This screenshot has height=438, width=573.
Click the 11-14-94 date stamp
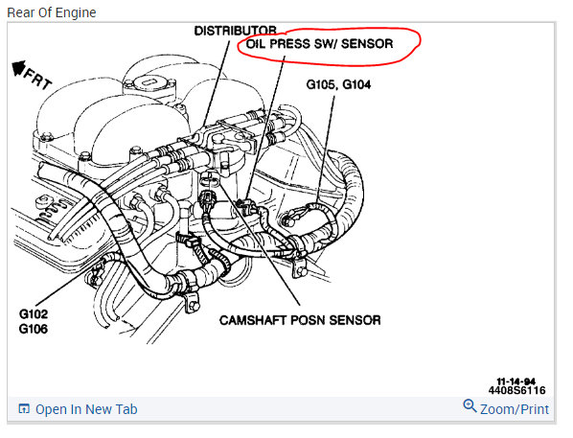click(516, 381)
